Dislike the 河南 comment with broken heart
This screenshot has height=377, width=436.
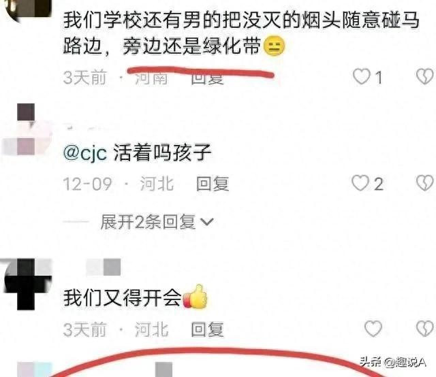pos(425,76)
